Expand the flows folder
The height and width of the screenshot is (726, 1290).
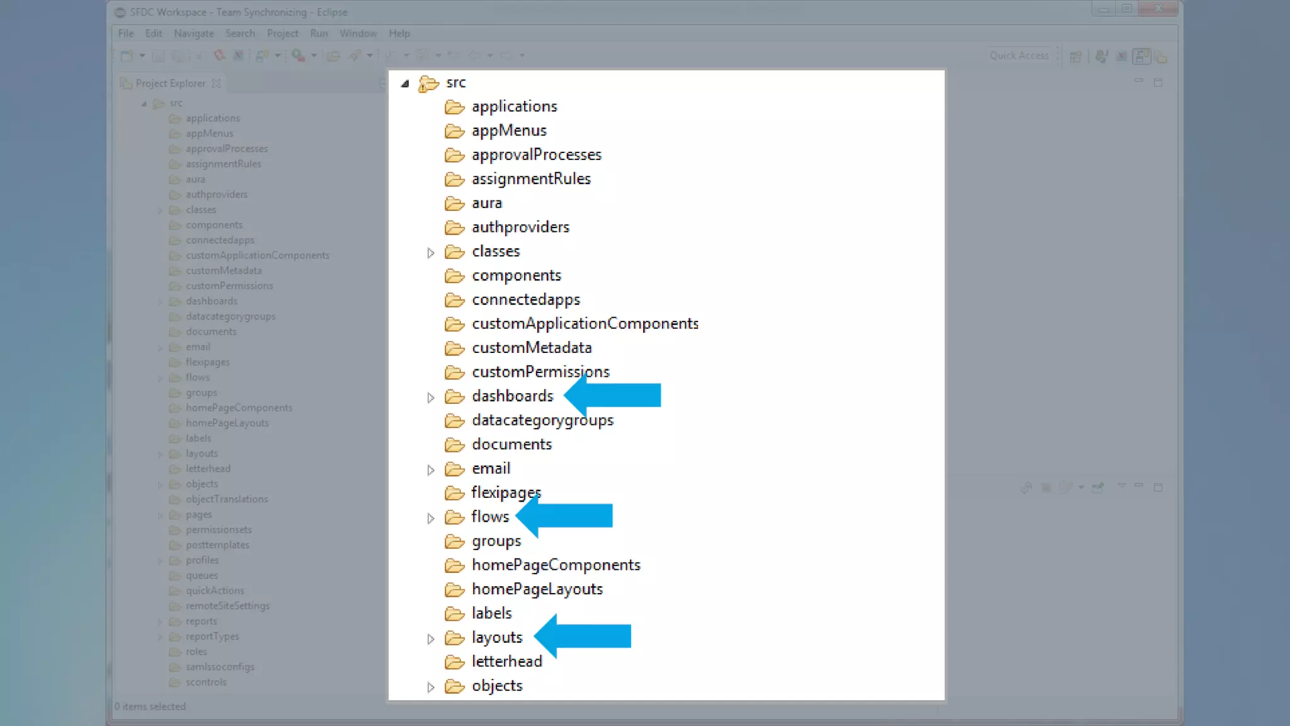click(x=431, y=518)
